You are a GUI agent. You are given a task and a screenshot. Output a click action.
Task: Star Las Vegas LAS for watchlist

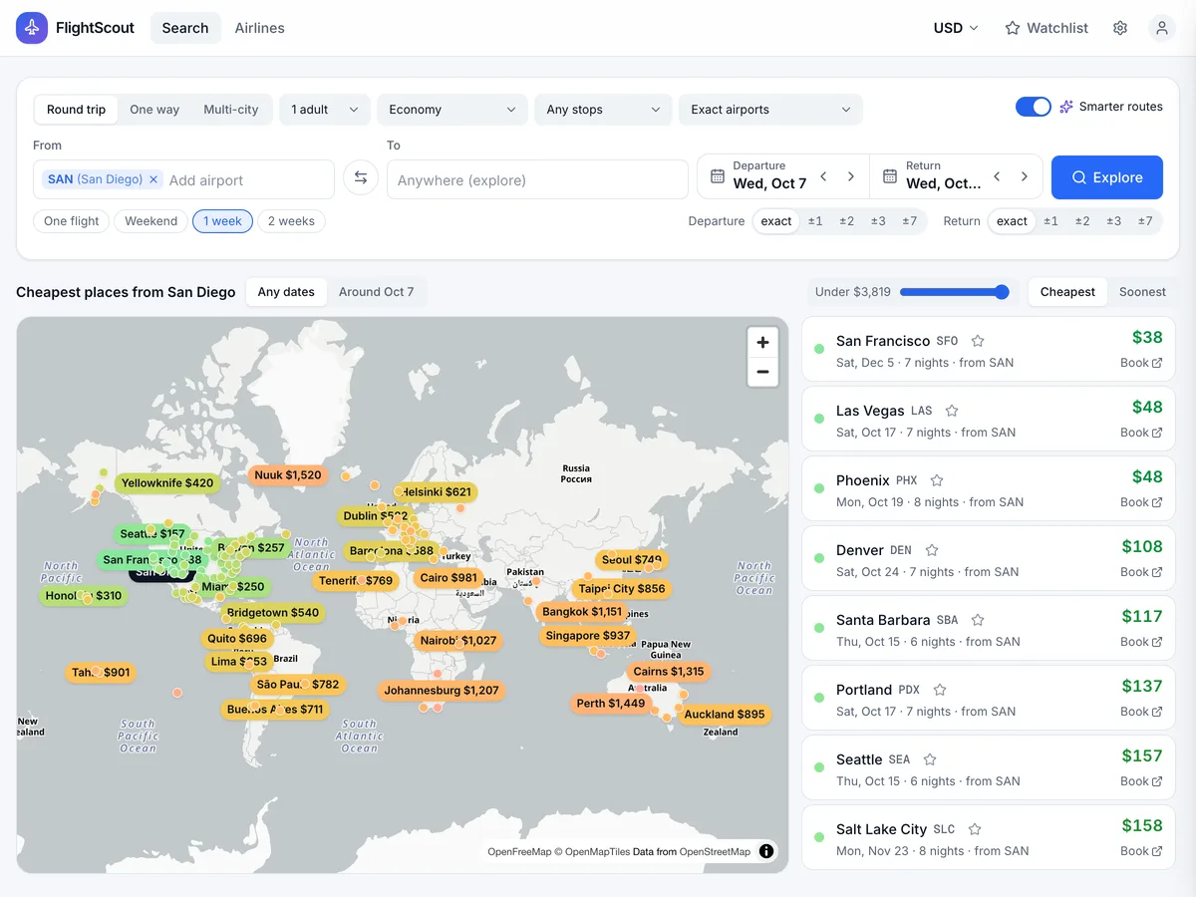[x=952, y=411]
